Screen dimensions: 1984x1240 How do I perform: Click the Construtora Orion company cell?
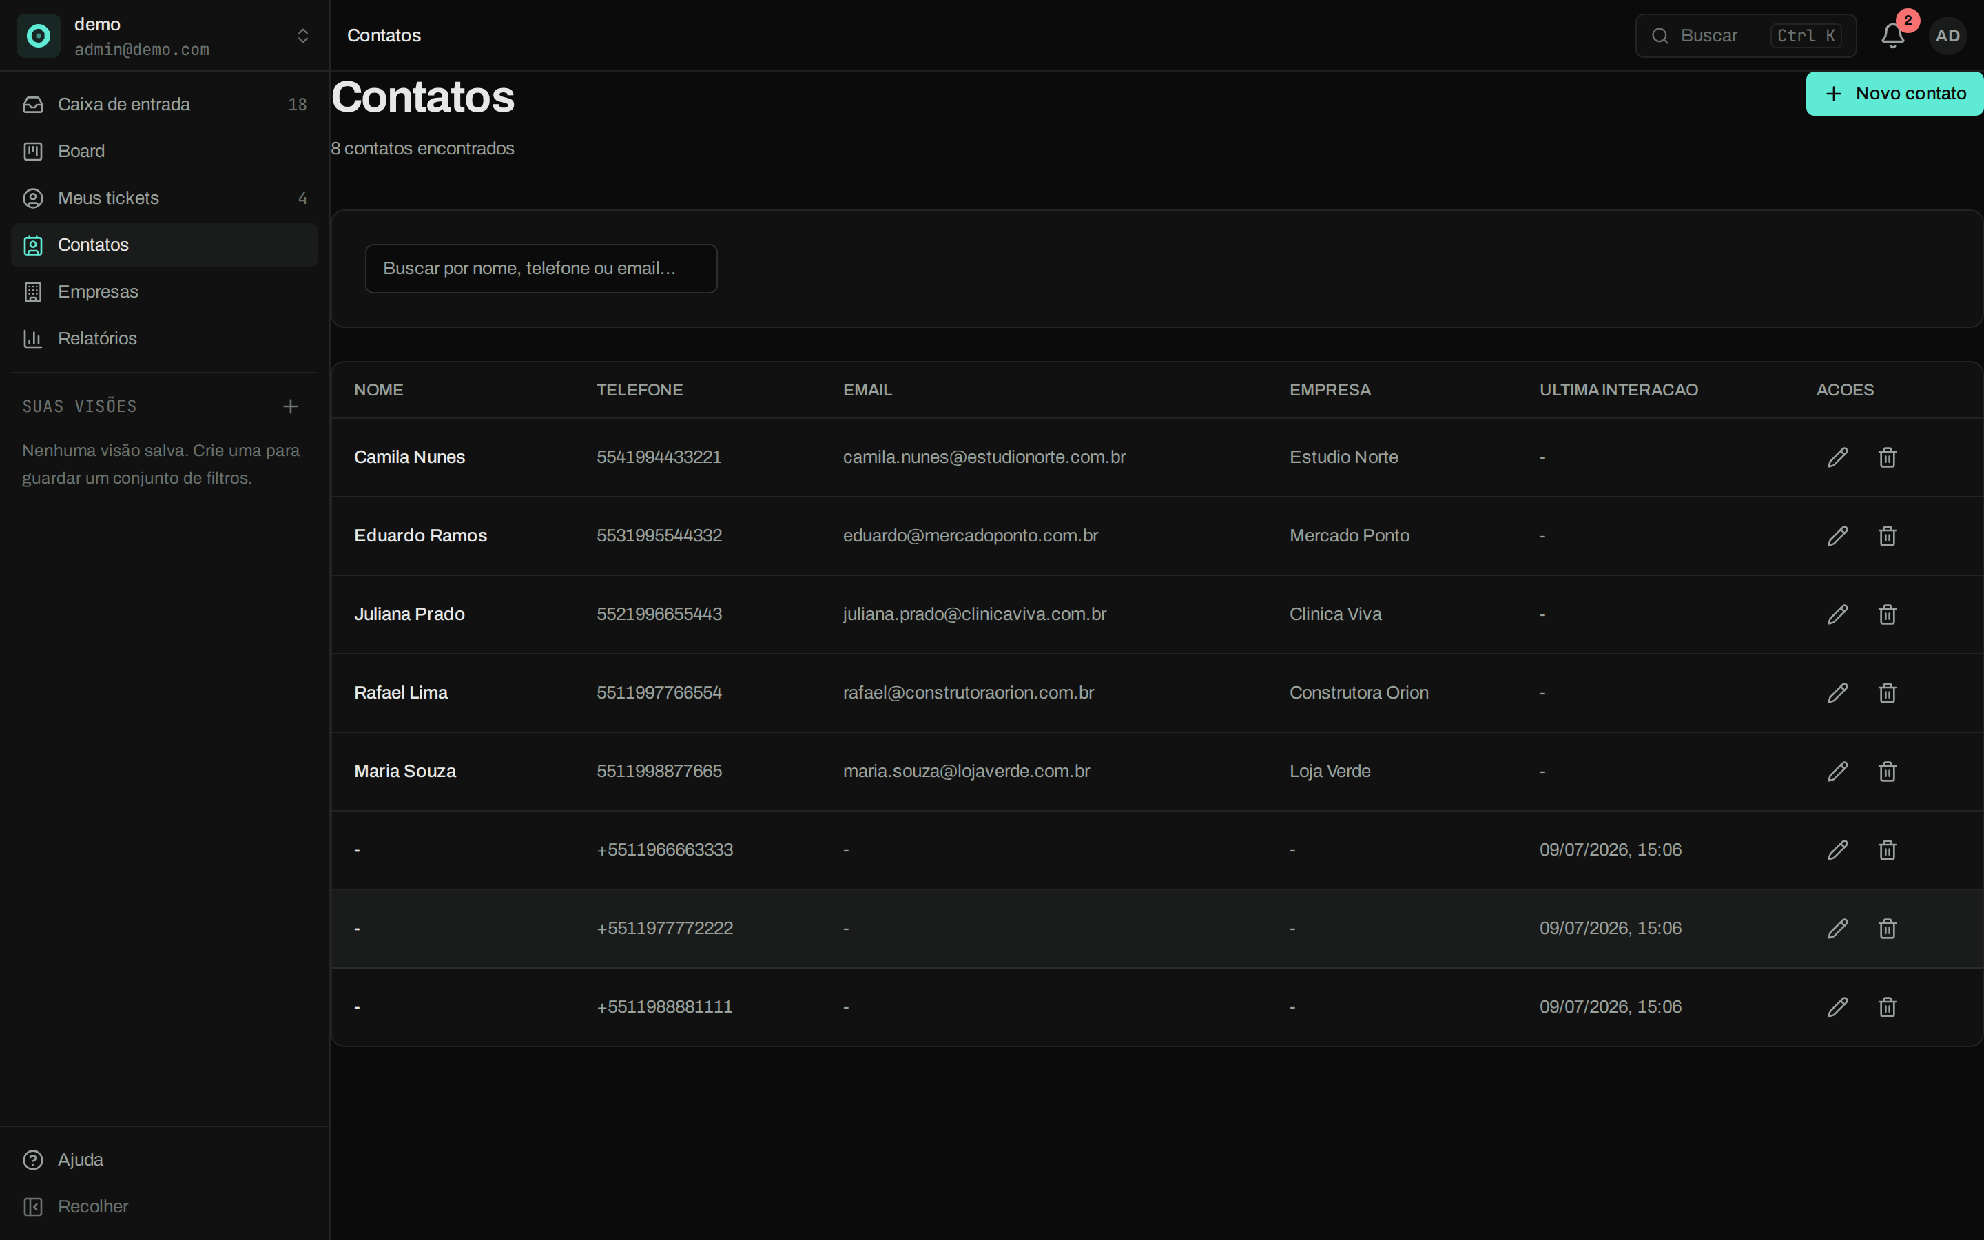pyautogui.click(x=1358, y=693)
